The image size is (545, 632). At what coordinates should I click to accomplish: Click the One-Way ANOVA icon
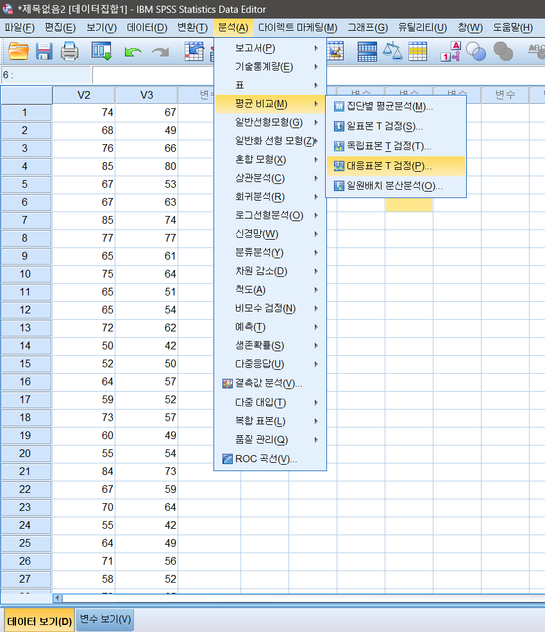tap(339, 186)
